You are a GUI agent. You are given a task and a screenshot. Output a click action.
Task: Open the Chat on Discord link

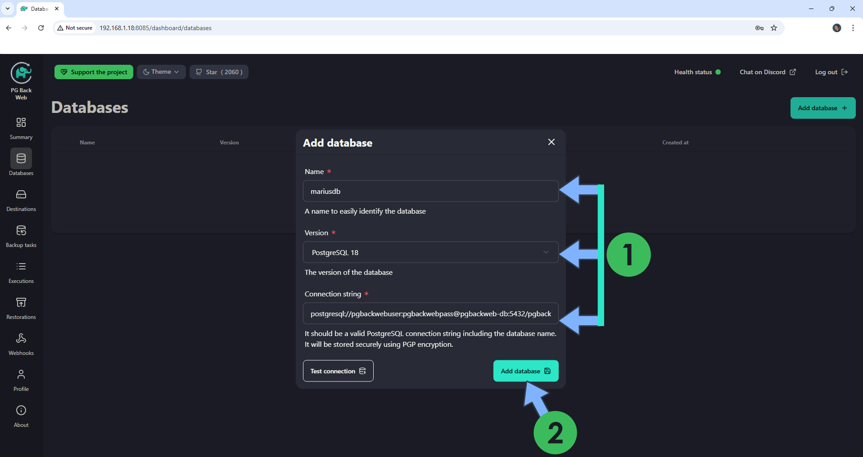[x=767, y=72]
